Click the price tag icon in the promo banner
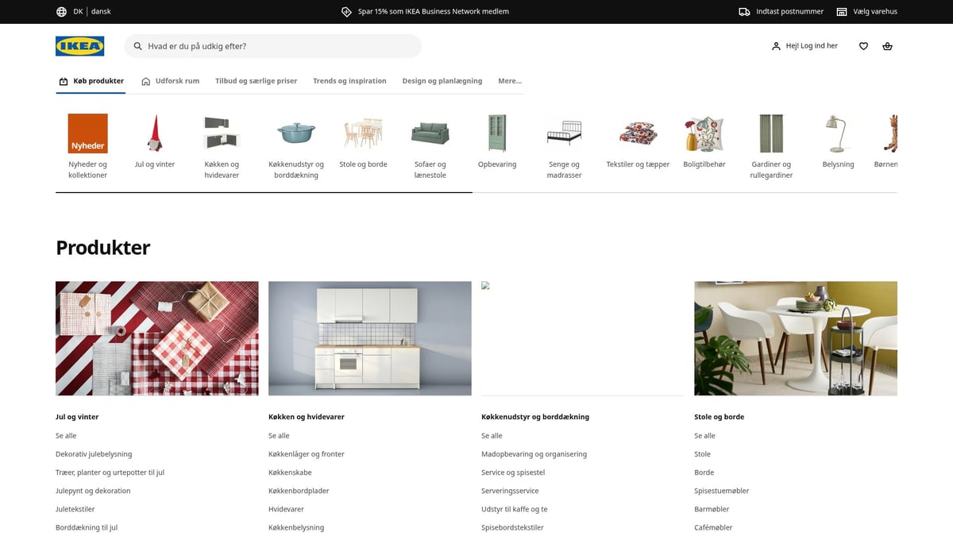This screenshot has width=953, height=536. point(345,11)
